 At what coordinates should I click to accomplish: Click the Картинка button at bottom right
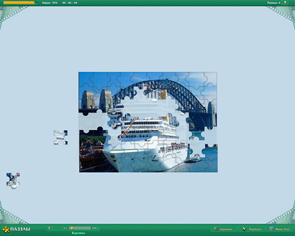coord(224,229)
